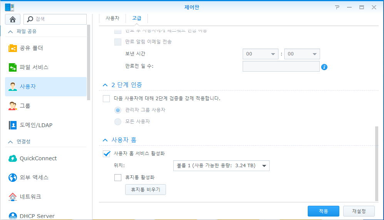Screen dimensions: 384x220
Task: Switch to the 사용자 tab
Action: pyautogui.click(x=112, y=18)
